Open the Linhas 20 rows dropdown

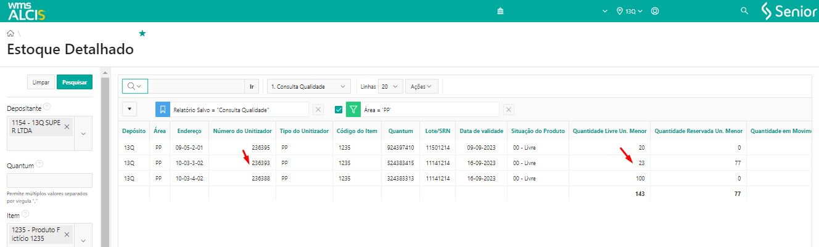(x=390, y=87)
